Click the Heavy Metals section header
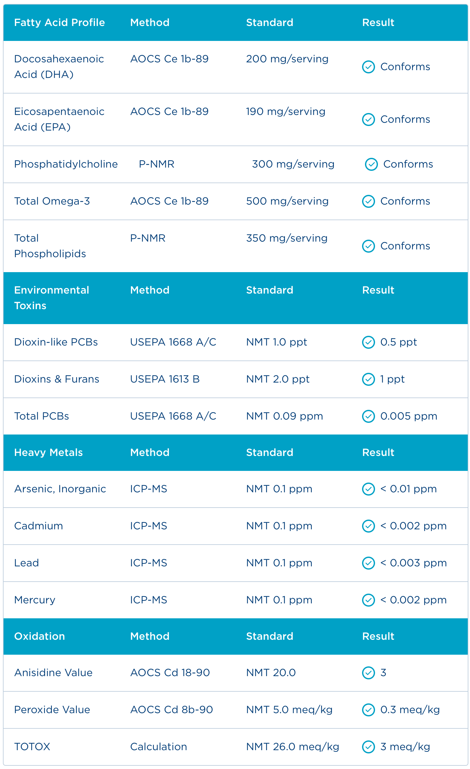The width and height of the screenshot is (470, 769). click(49, 452)
